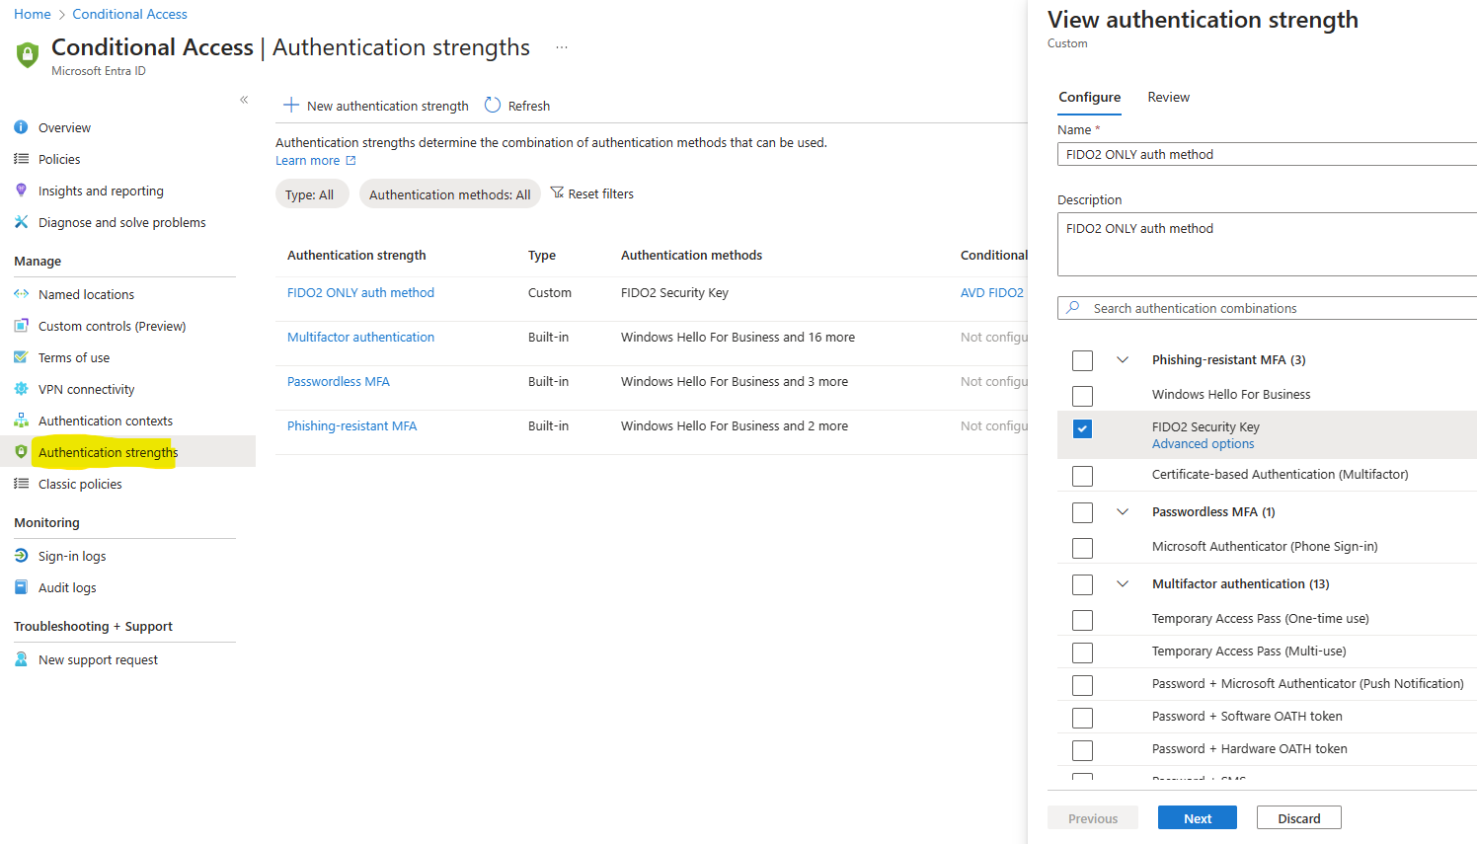1477x844 pixels.
Task: Uncheck the FIDO2 Security Key checkbox
Action: click(1083, 428)
